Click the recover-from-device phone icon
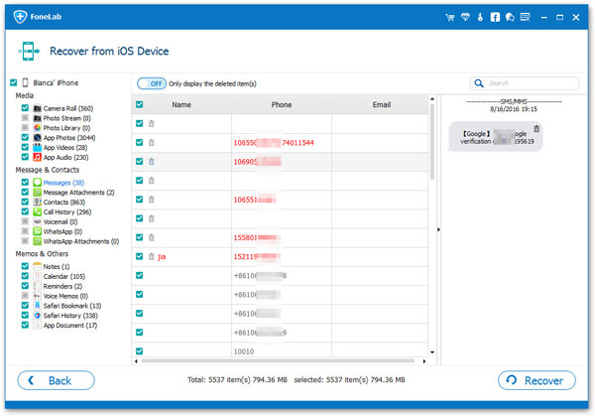595x416 pixels. click(29, 51)
